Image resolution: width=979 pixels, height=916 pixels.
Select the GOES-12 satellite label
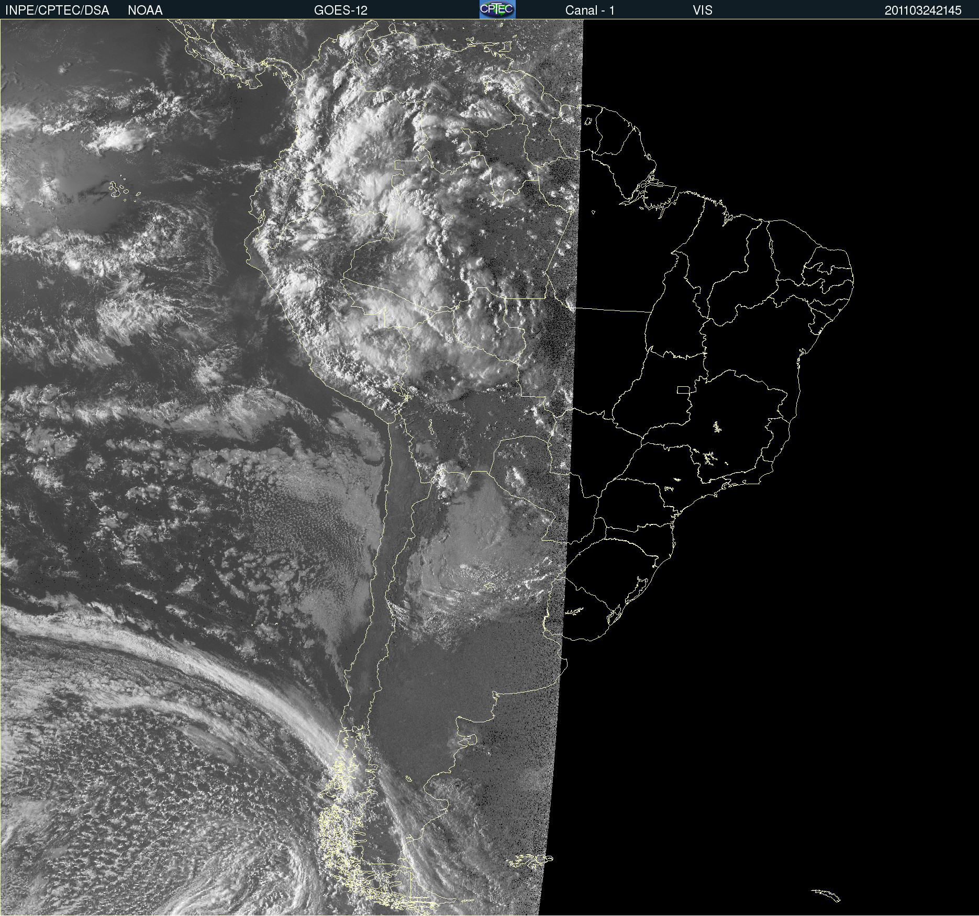pos(341,10)
